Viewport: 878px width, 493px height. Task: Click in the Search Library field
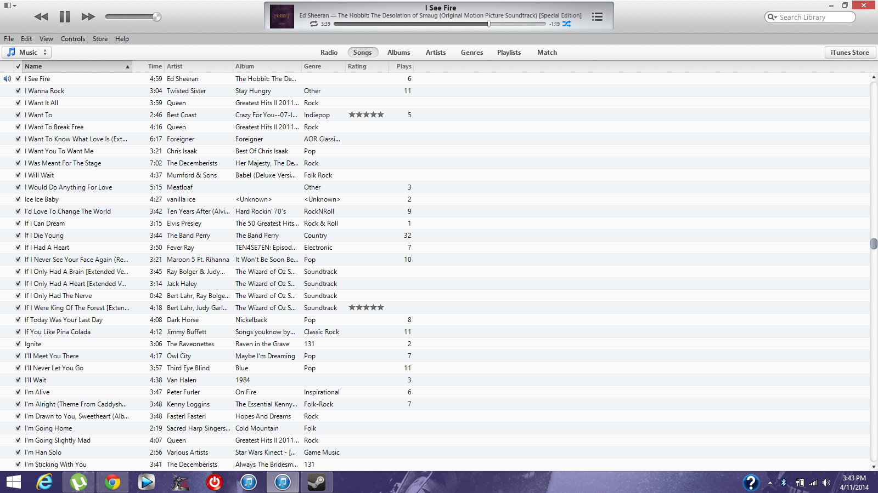click(x=810, y=17)
